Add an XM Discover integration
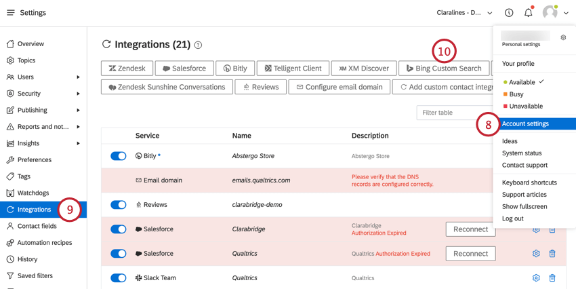This screenshot has width=576, height=289. click(x=364, y=69)
